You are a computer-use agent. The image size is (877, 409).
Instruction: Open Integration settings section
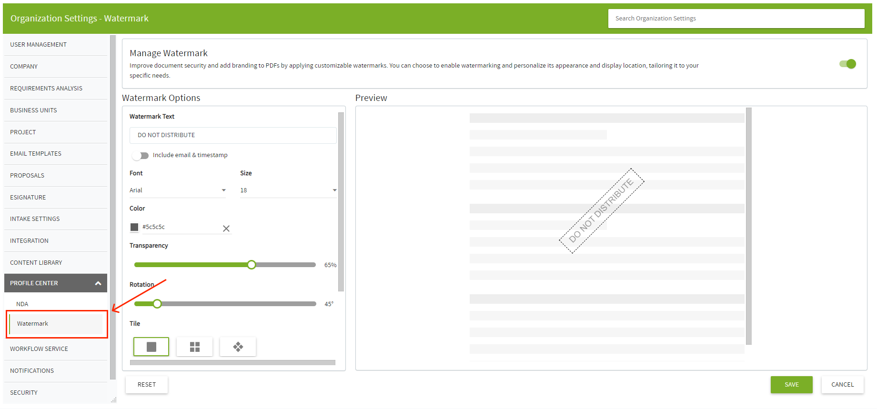pos(55,241)
